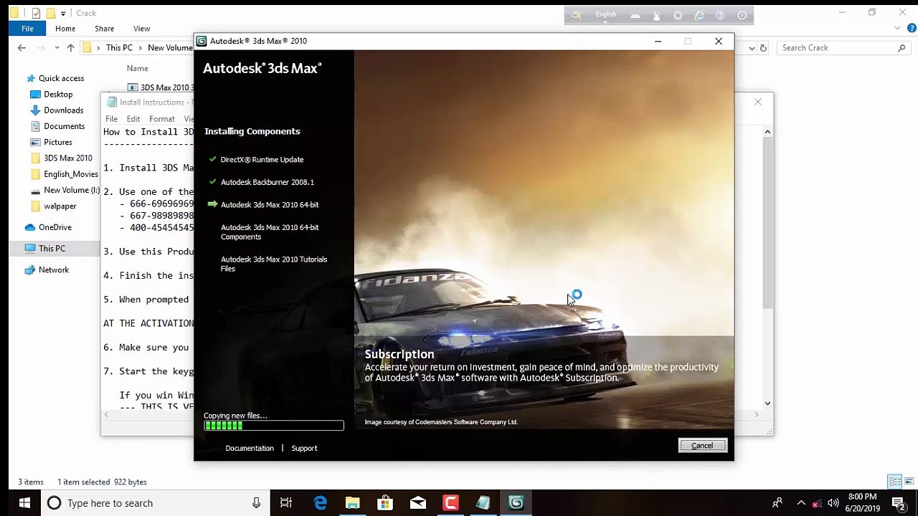
Task: Open the Notepad Format menu
Action: (x=162, y=119)
